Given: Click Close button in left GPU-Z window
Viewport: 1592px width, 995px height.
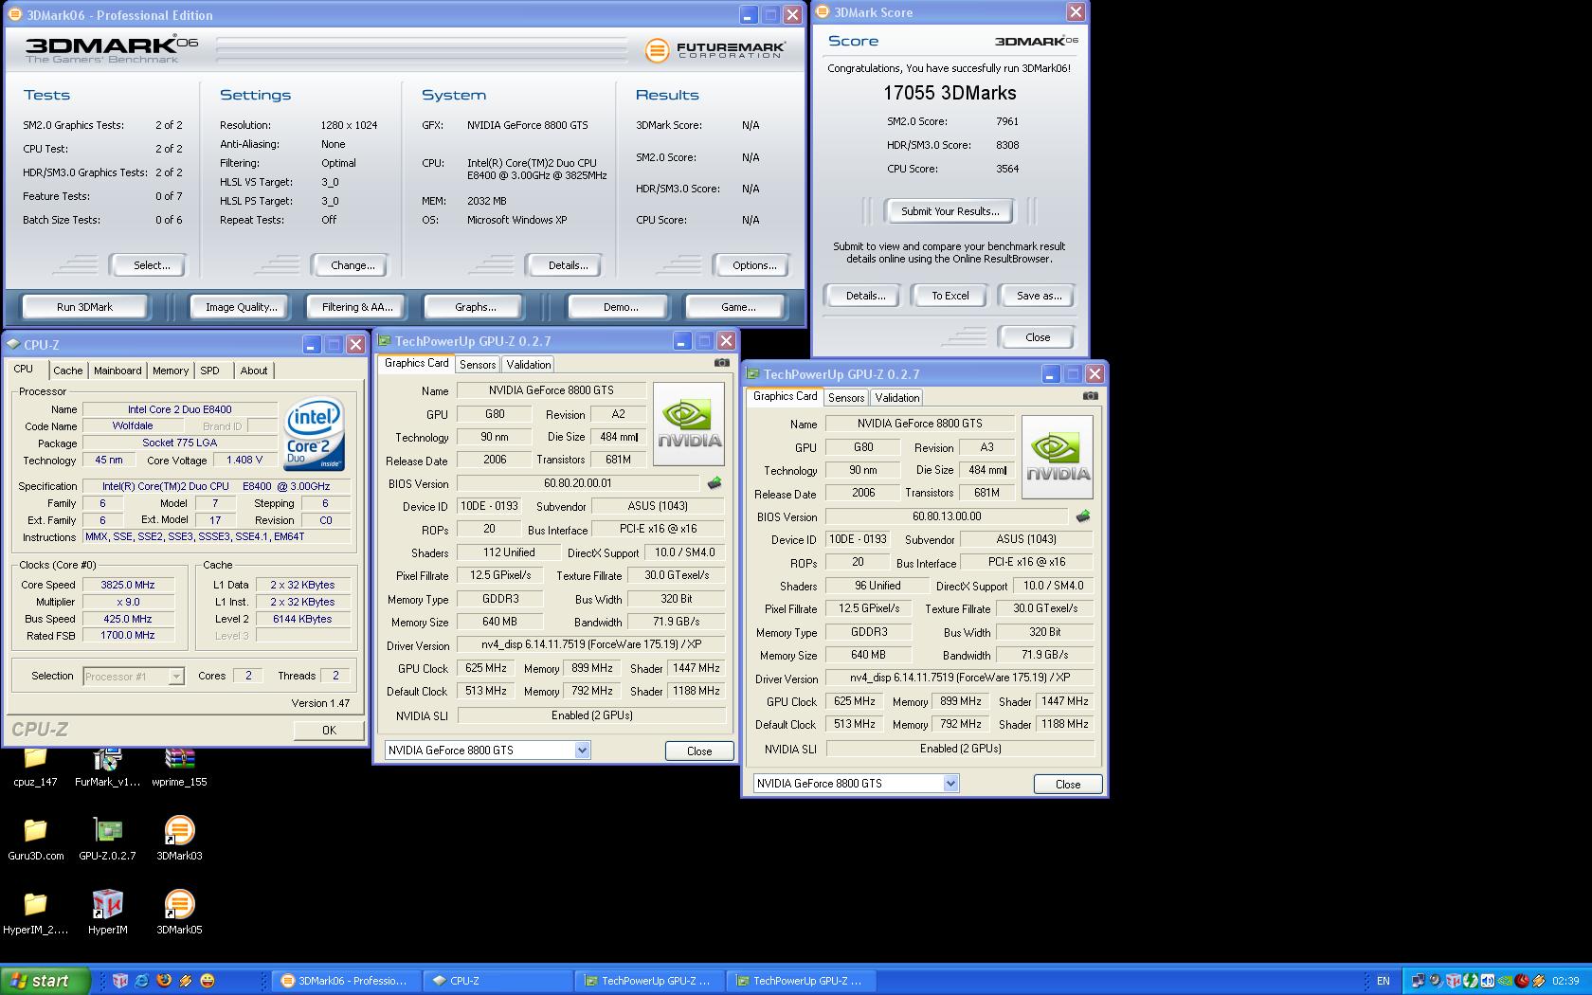Looking at the screenshot, I should pos(699,751).
